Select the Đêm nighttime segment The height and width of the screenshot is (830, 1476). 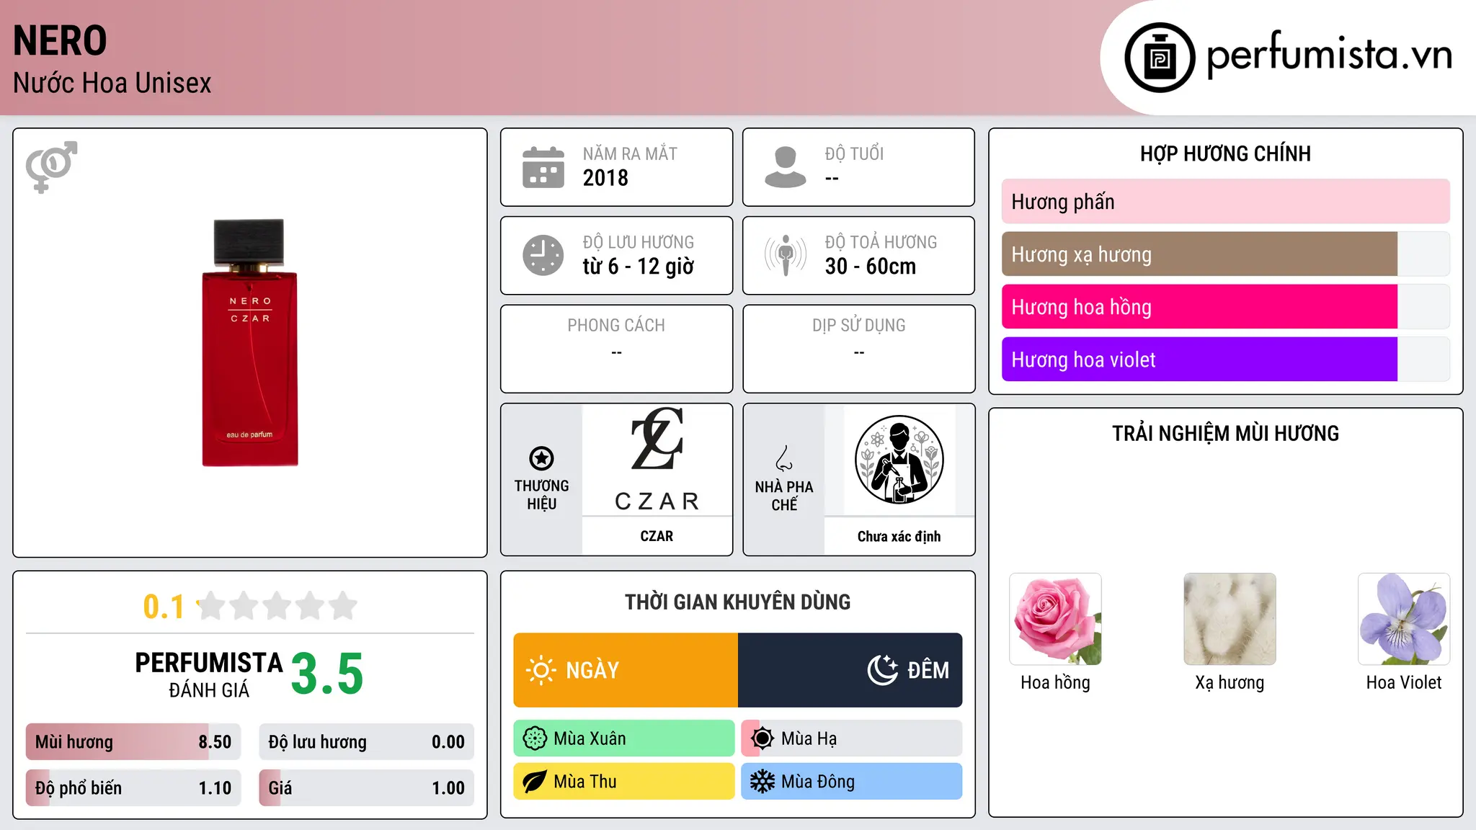[850, 670]
